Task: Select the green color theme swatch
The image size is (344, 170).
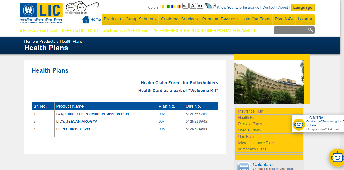Action: coord(168,7)
